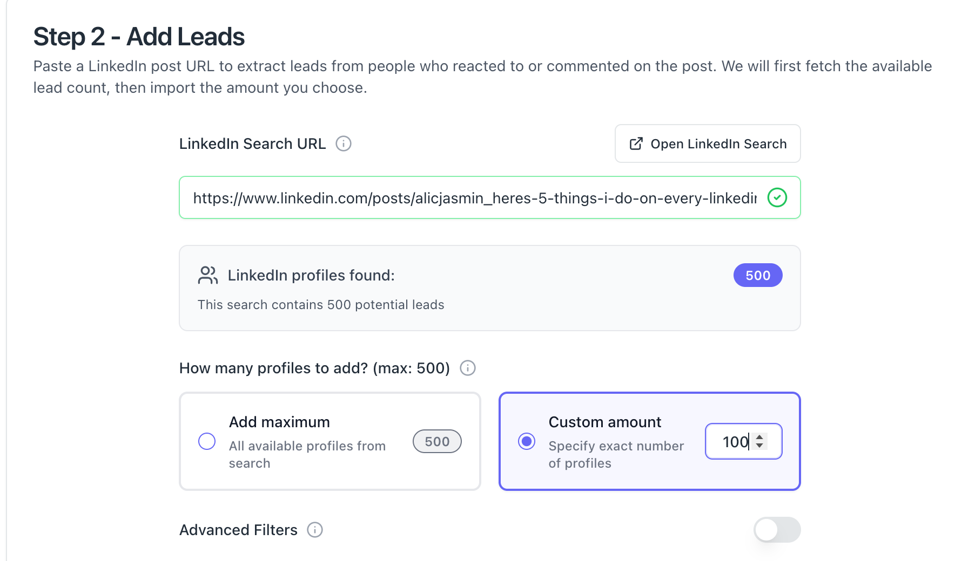Click the Add maximum option card

[x=329, y=475]
